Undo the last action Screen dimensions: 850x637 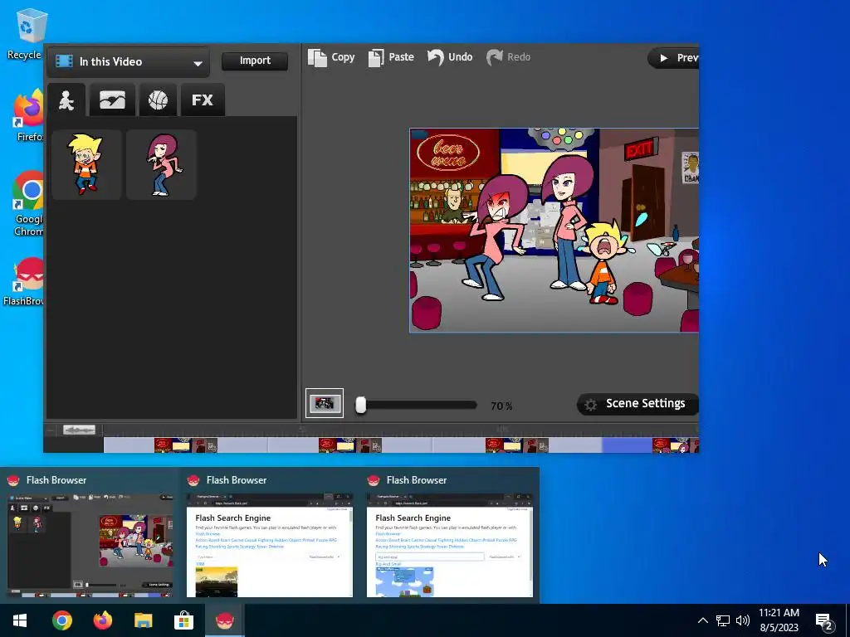450,57
